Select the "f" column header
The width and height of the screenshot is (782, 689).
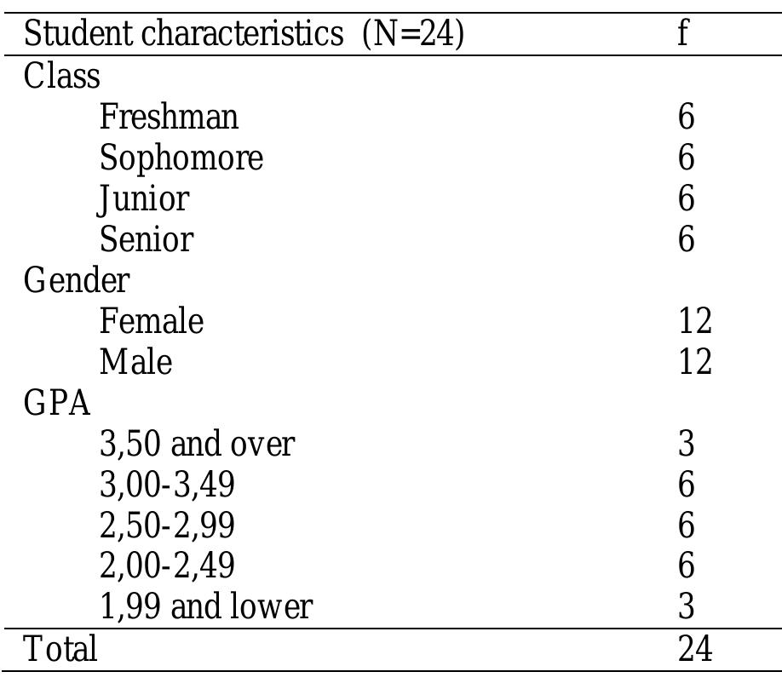coord(683,37)
